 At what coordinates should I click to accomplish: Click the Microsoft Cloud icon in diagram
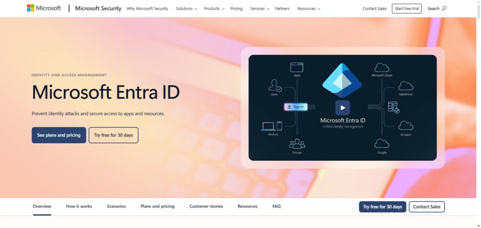tap(381, 67)
